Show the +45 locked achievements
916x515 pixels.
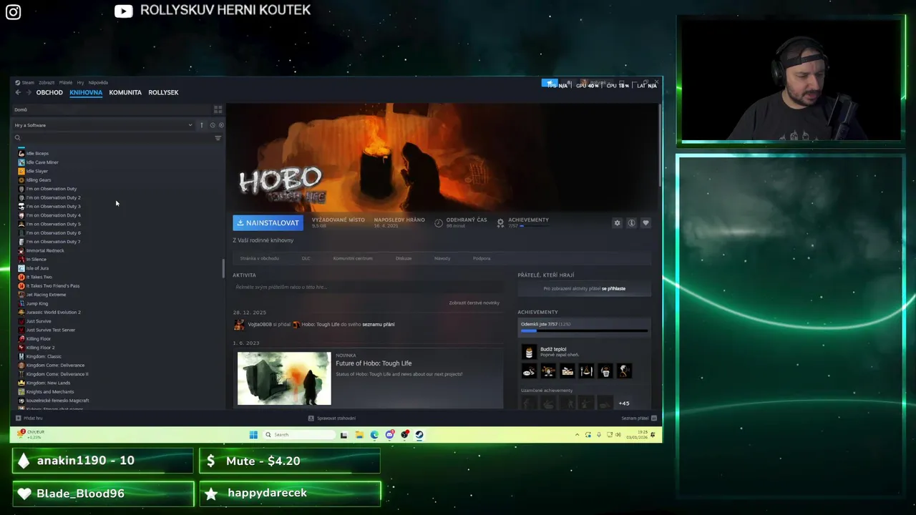(x=624, y=403)
